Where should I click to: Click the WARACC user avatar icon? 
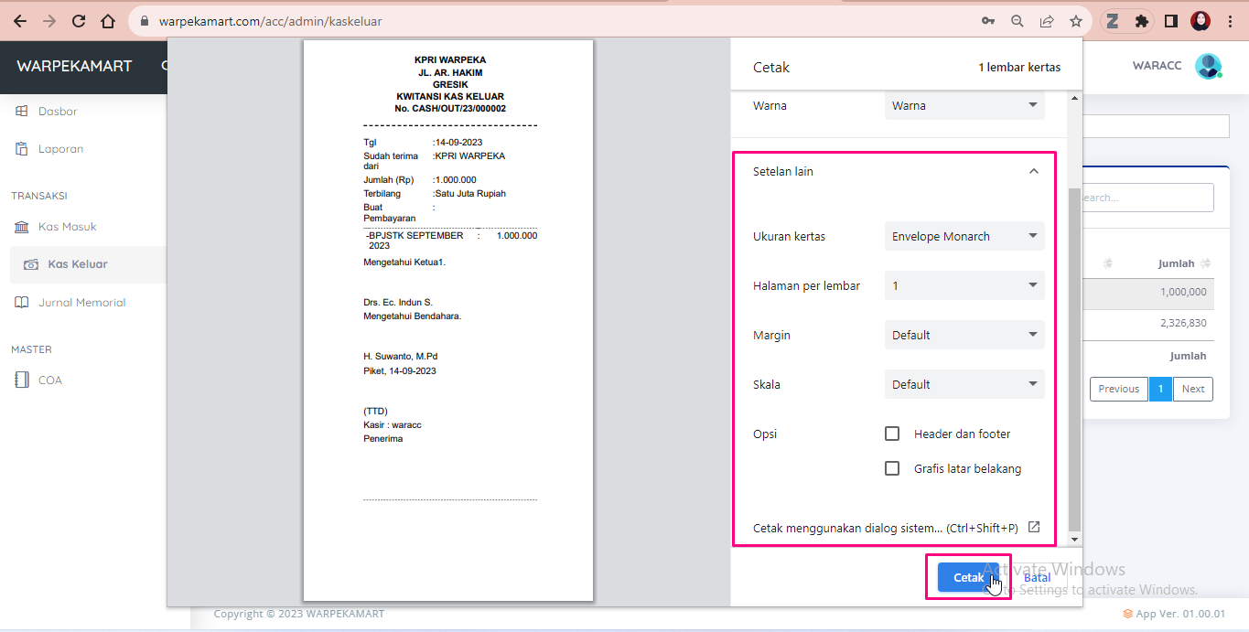pyautogui.click(x=1209, y=66)
